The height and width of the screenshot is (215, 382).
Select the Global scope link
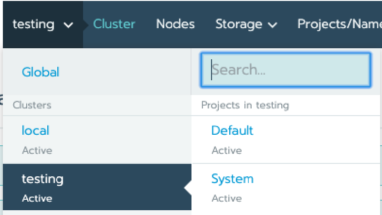tap(41, 72)
